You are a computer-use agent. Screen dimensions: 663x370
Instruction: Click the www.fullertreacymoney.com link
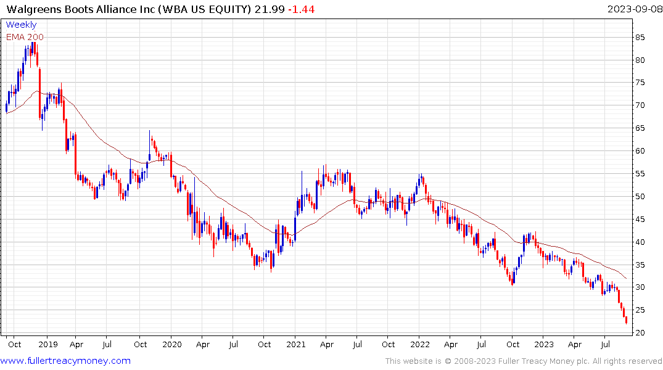click(65, 361)
